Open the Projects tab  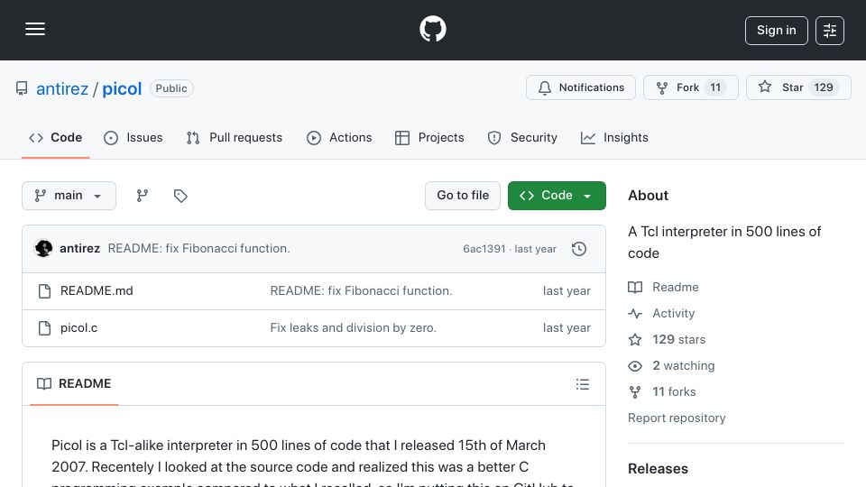pyautogui.click(x=429, y=137)
